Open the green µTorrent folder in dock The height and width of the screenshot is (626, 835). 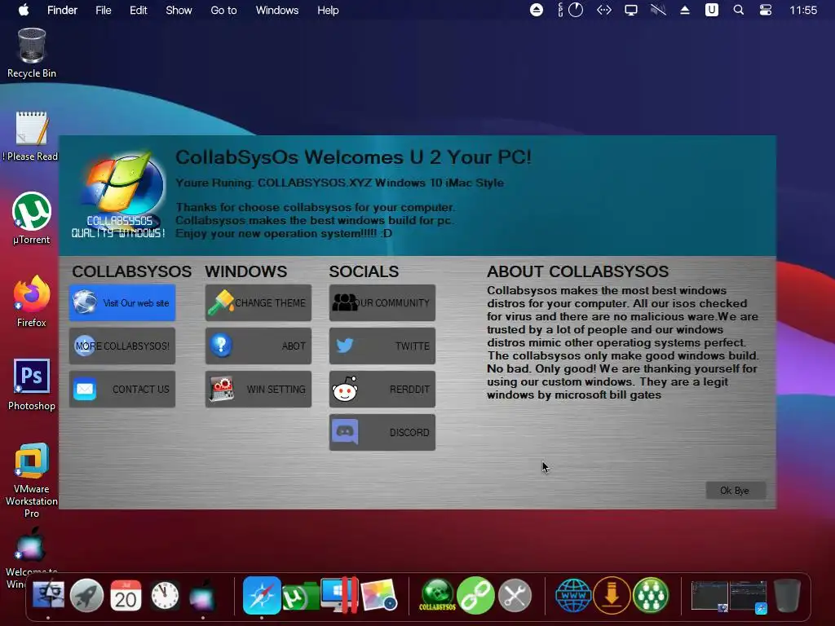(301, 597)
